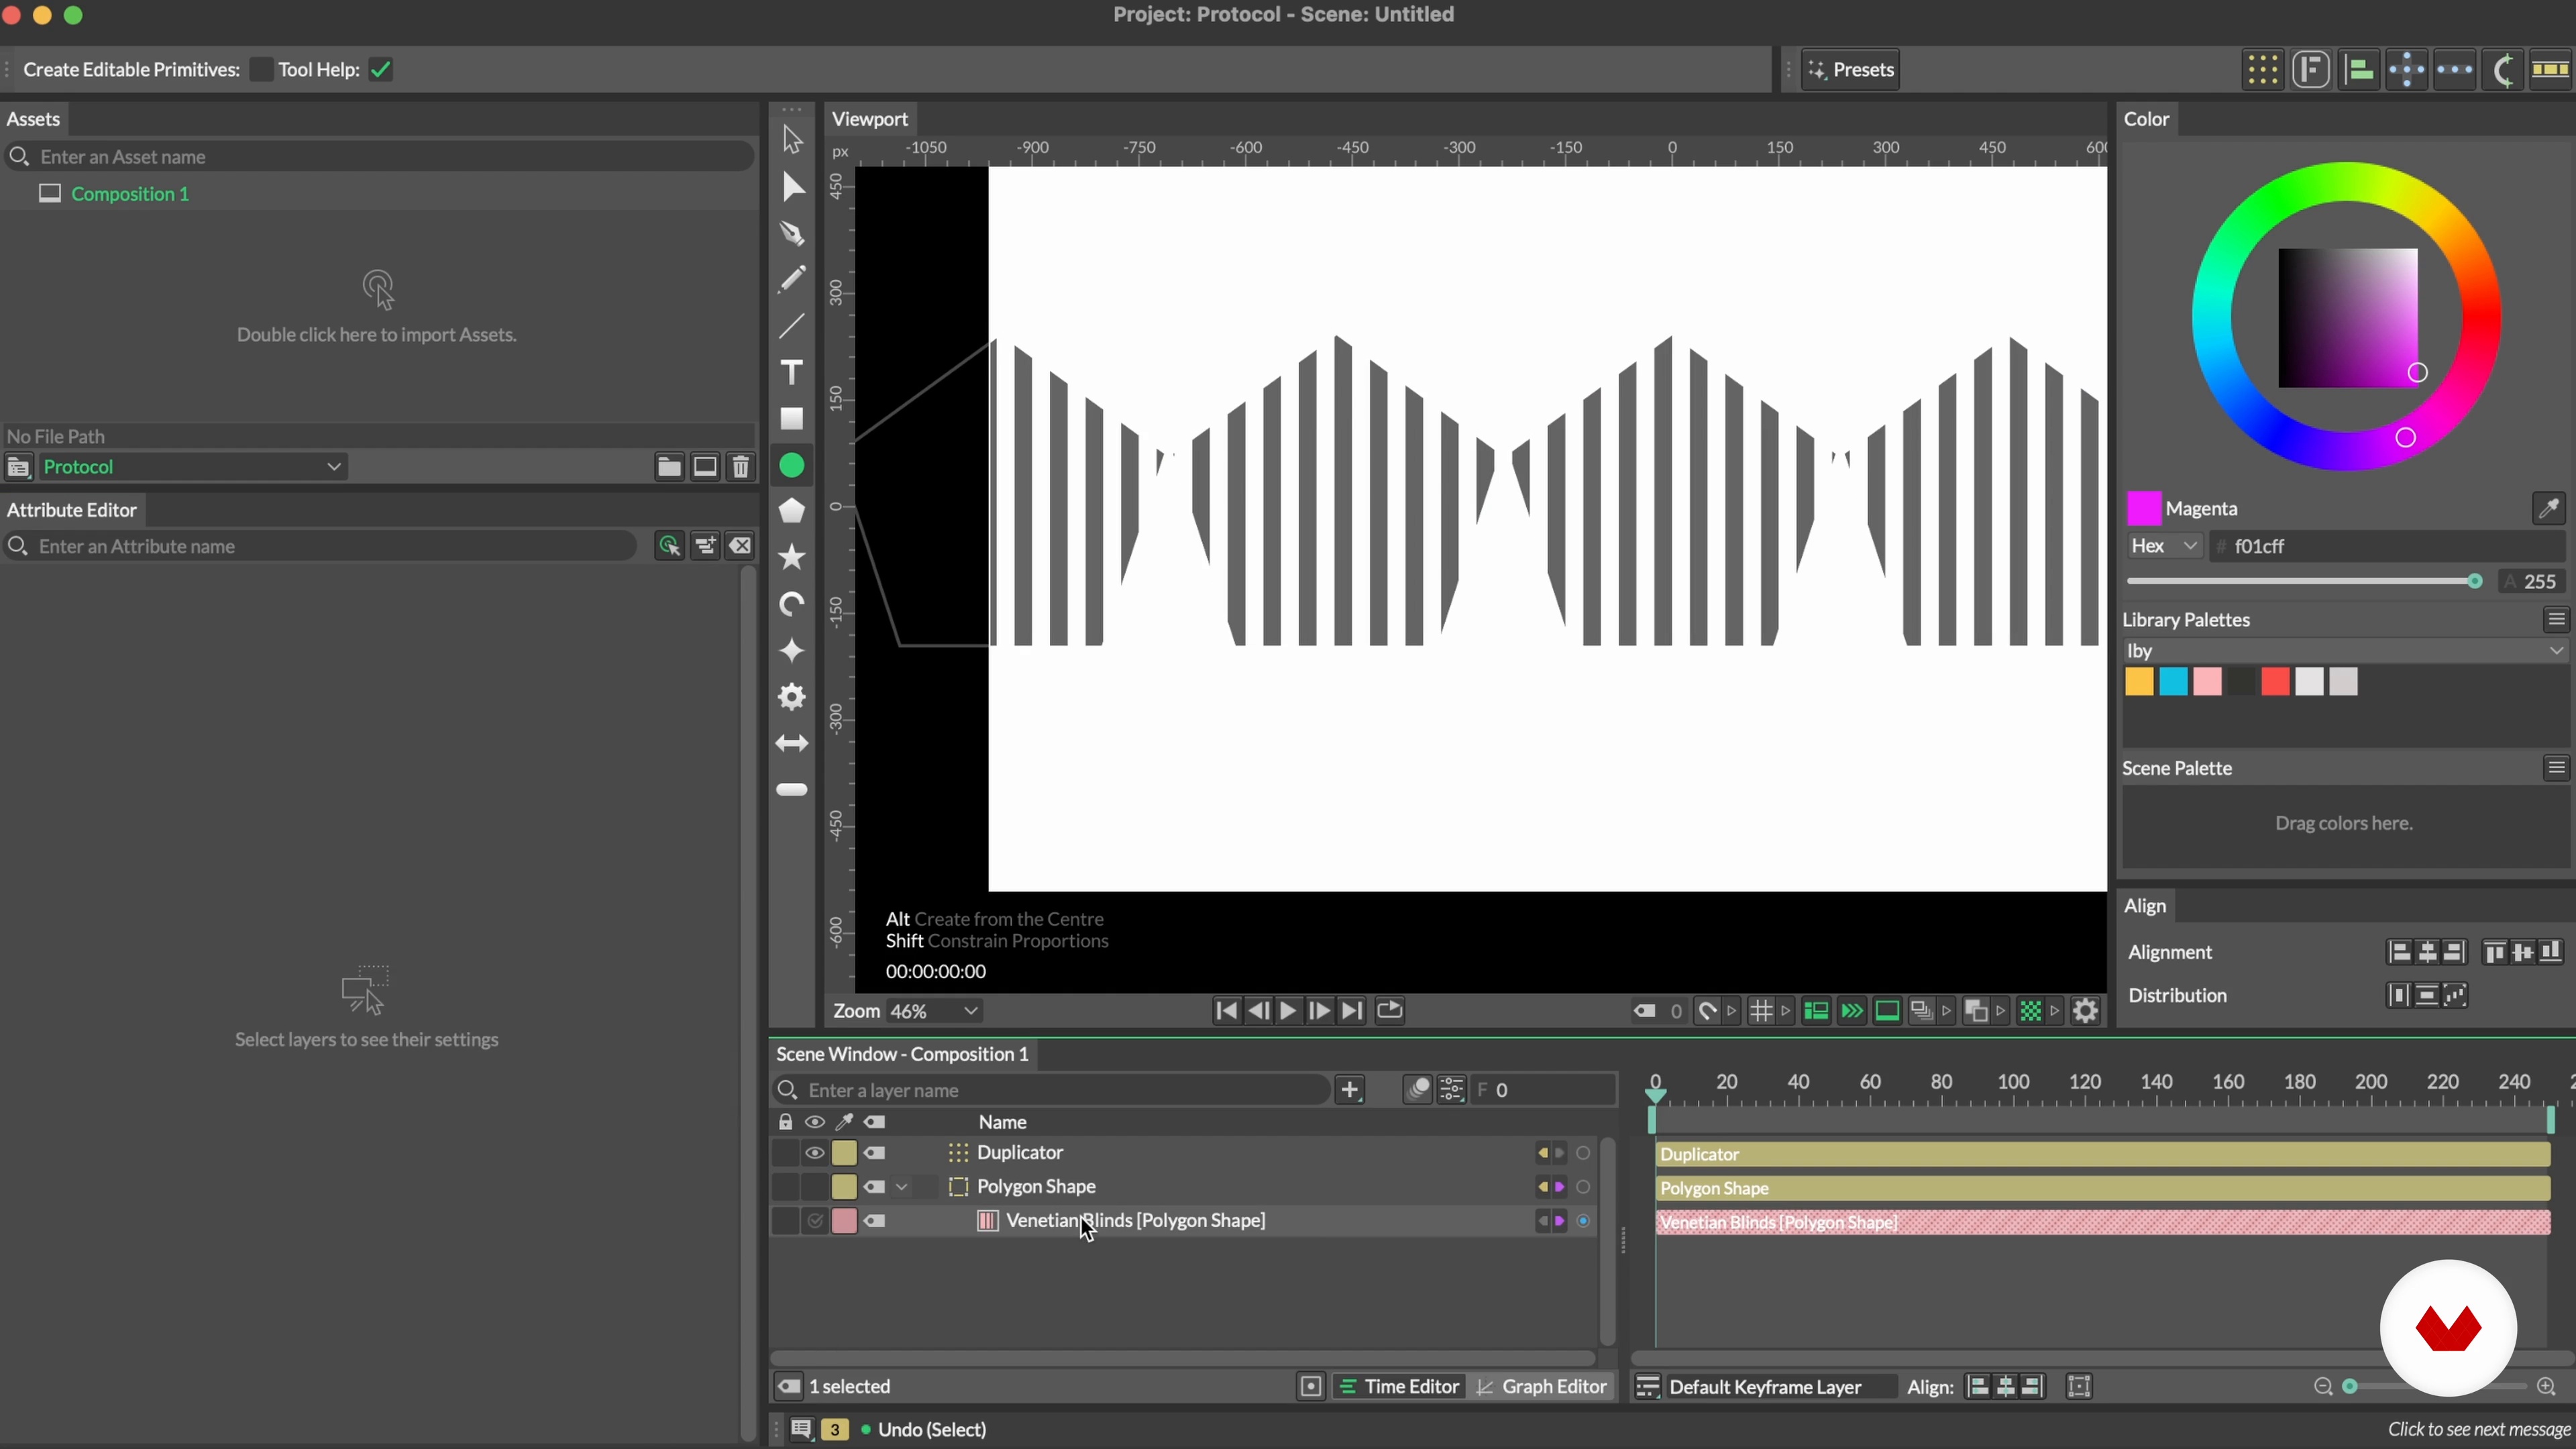
Task: Open the Zoom 46% dropdown
Action: click(934, 1011)
